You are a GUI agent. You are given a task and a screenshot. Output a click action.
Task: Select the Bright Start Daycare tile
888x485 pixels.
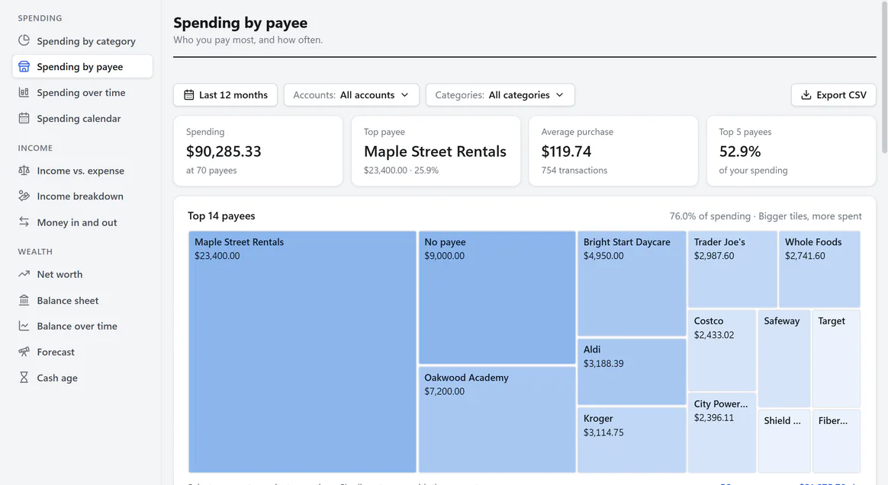tap(632, 284)
